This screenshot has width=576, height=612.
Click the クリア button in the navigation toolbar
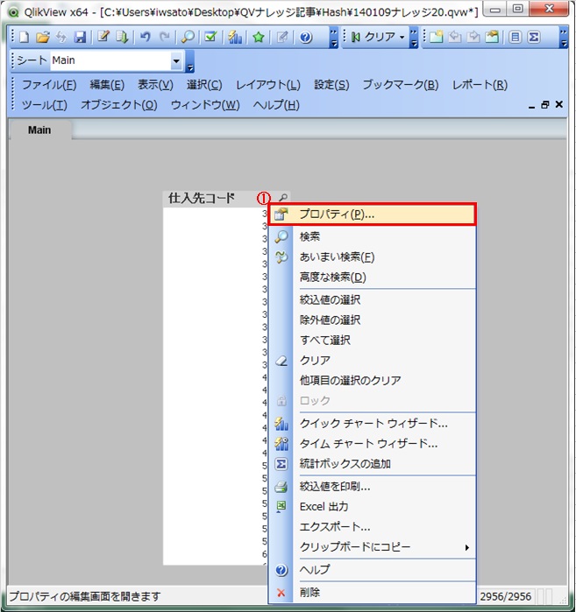373,37
